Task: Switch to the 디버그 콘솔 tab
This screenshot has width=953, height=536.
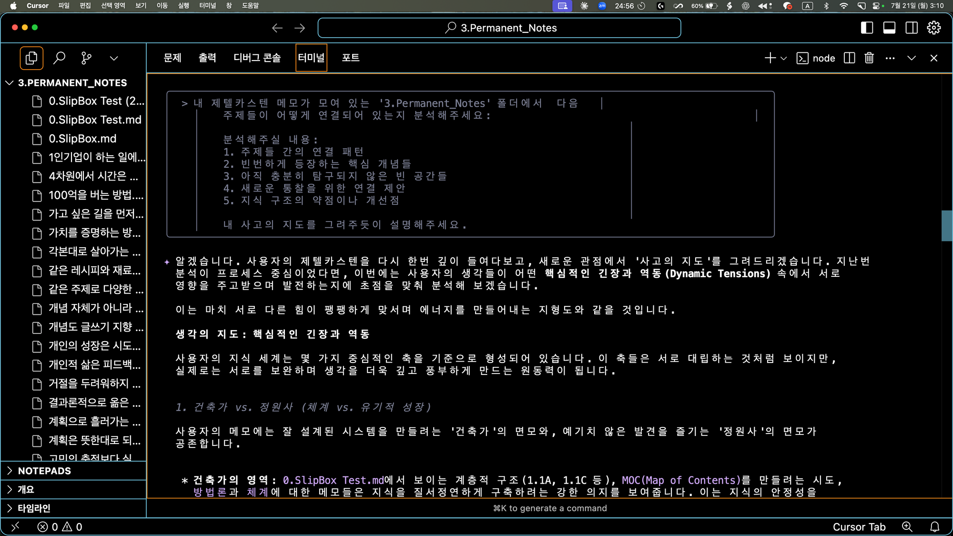Action: tap(257, 58)
